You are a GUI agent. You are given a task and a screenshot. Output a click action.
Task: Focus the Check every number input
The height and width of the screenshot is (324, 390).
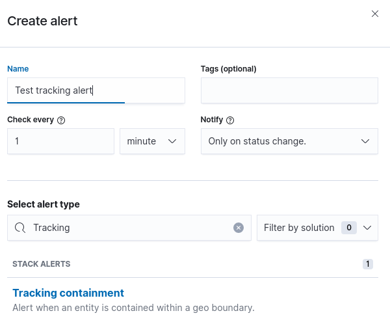60,141
